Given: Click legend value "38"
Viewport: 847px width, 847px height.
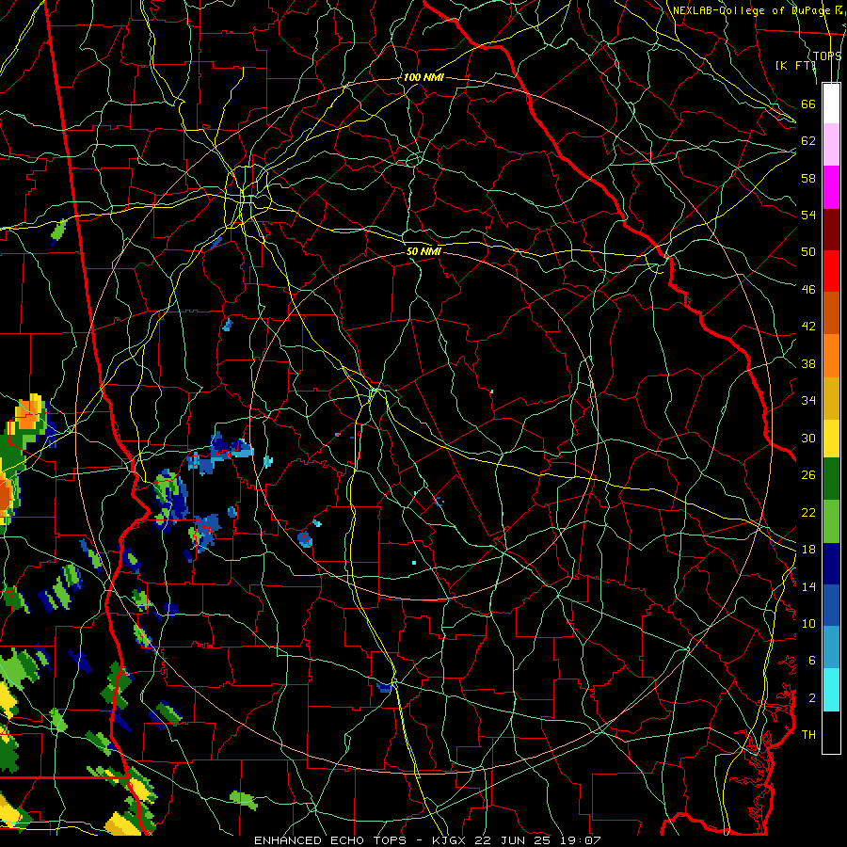Looking at the screenshot, I should [808, 363].
